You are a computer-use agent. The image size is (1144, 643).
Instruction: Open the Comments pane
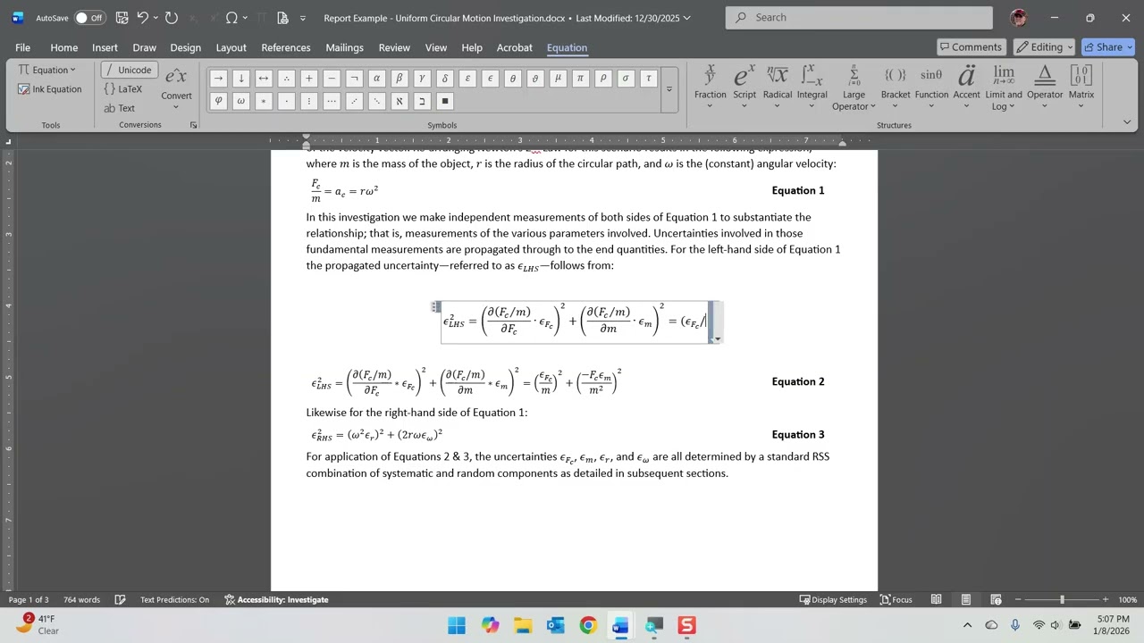972,47
